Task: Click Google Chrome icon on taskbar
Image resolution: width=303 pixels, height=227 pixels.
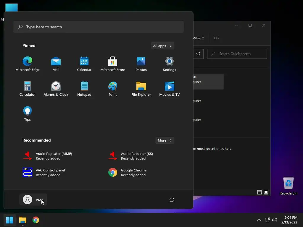Action: (x=36, y=220)
